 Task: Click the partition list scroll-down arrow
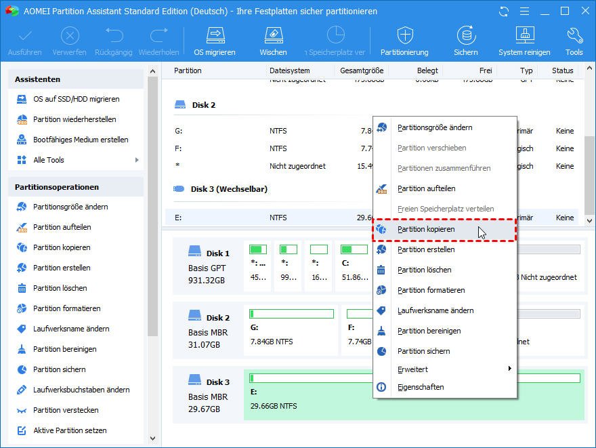[x=589, y=221]
